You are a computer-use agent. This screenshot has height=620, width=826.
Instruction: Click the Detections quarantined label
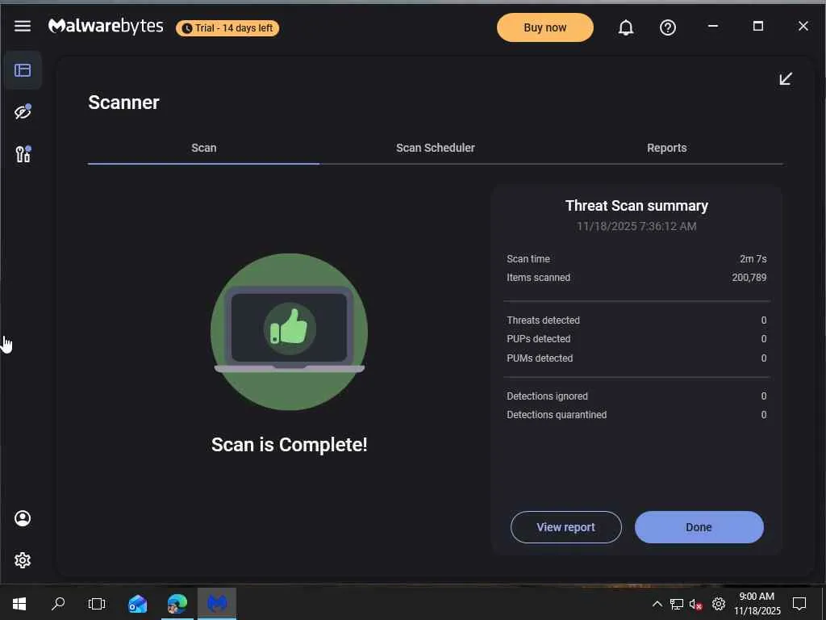pos(557,415)
